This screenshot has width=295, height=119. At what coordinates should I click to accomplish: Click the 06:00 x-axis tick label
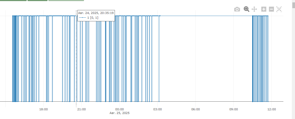pos(195,109)
